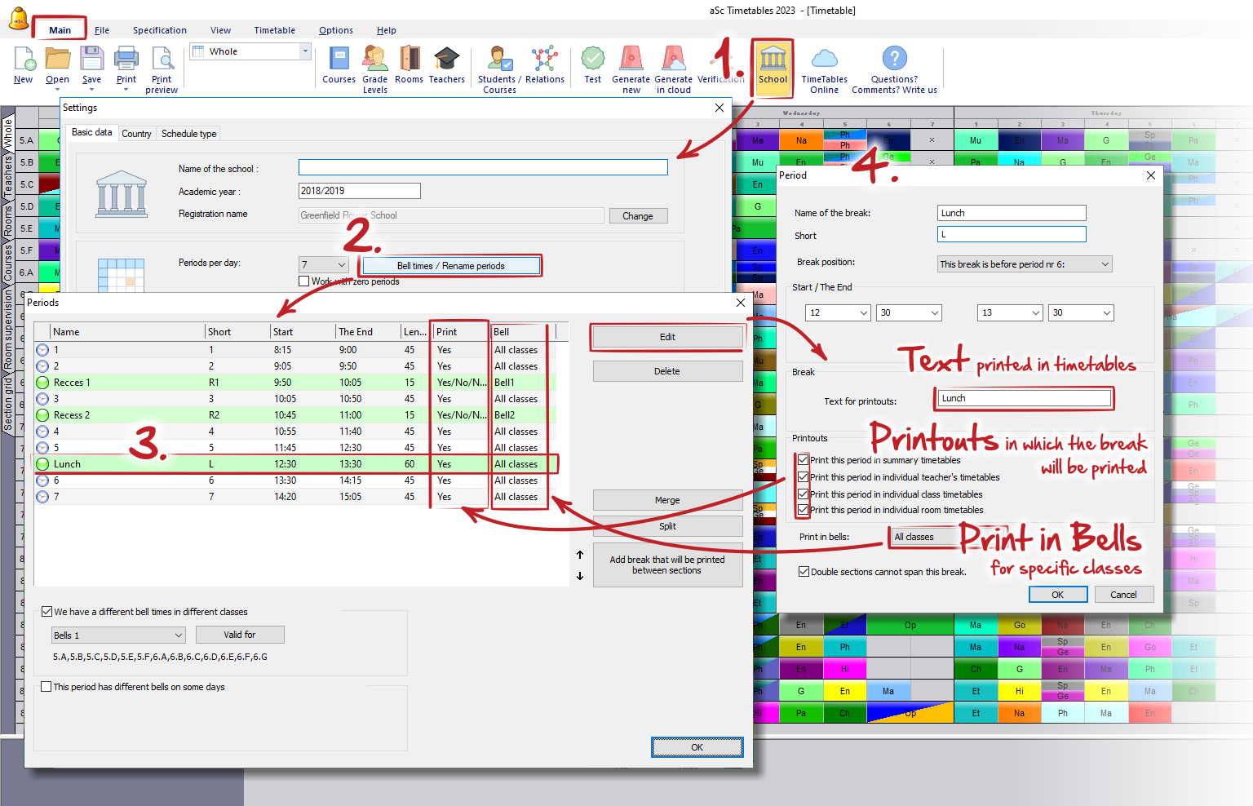Open Grade Levels from the toolbar
The width and height of the screenshot is (1253, 806).
click(374, 59)
